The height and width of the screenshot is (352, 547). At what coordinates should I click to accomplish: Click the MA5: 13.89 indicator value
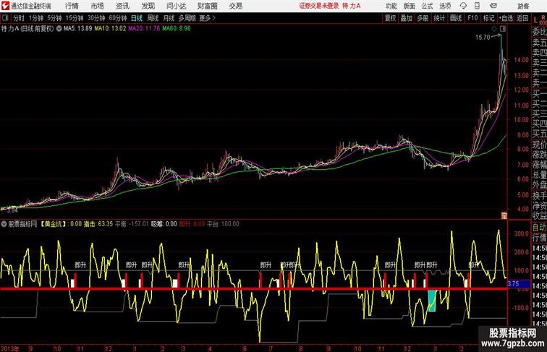[x=77, y=29]
